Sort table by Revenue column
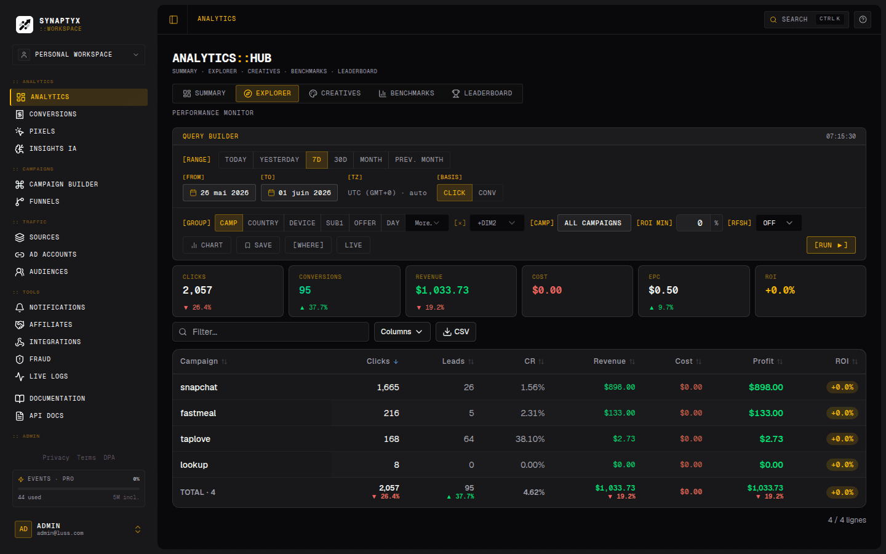 614,361
